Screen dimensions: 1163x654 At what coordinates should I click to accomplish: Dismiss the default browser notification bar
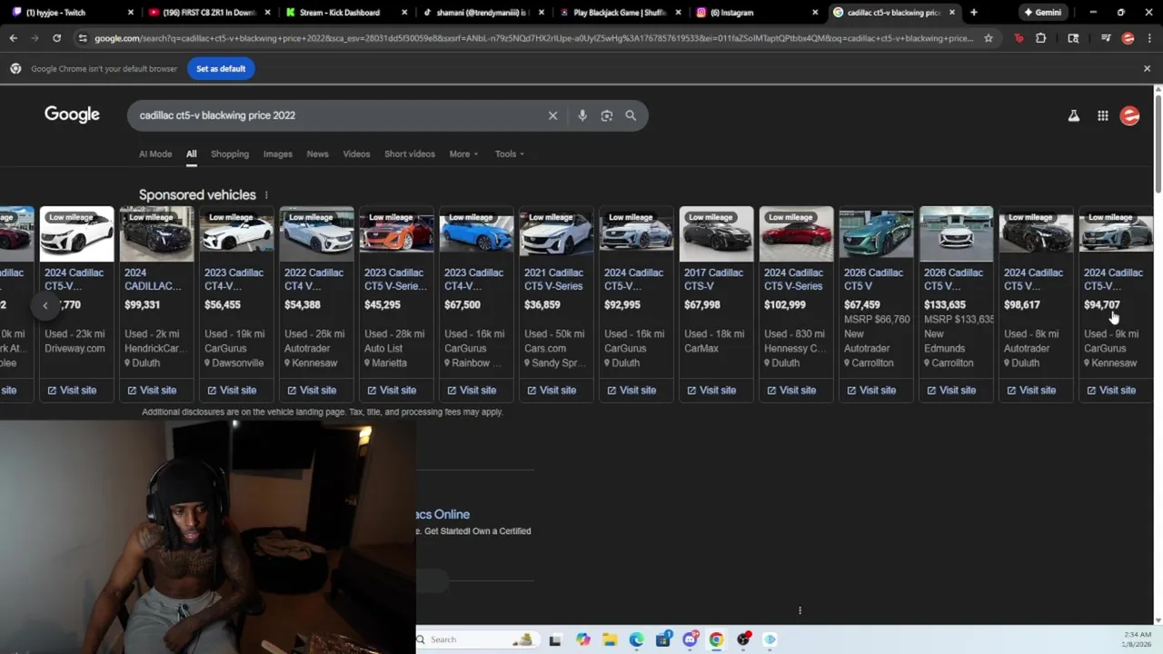click(x=1147, y=68)
